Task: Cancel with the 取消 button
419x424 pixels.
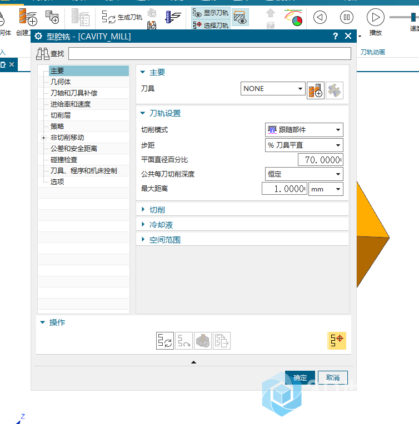Action: (x=333, y=377)
